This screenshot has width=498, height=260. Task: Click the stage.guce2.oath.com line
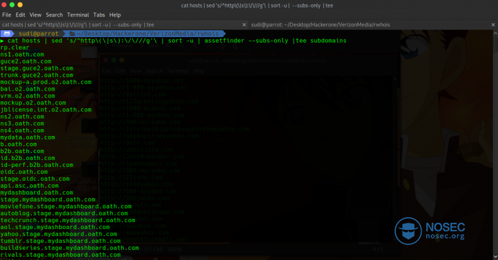(x=37, y=68)
